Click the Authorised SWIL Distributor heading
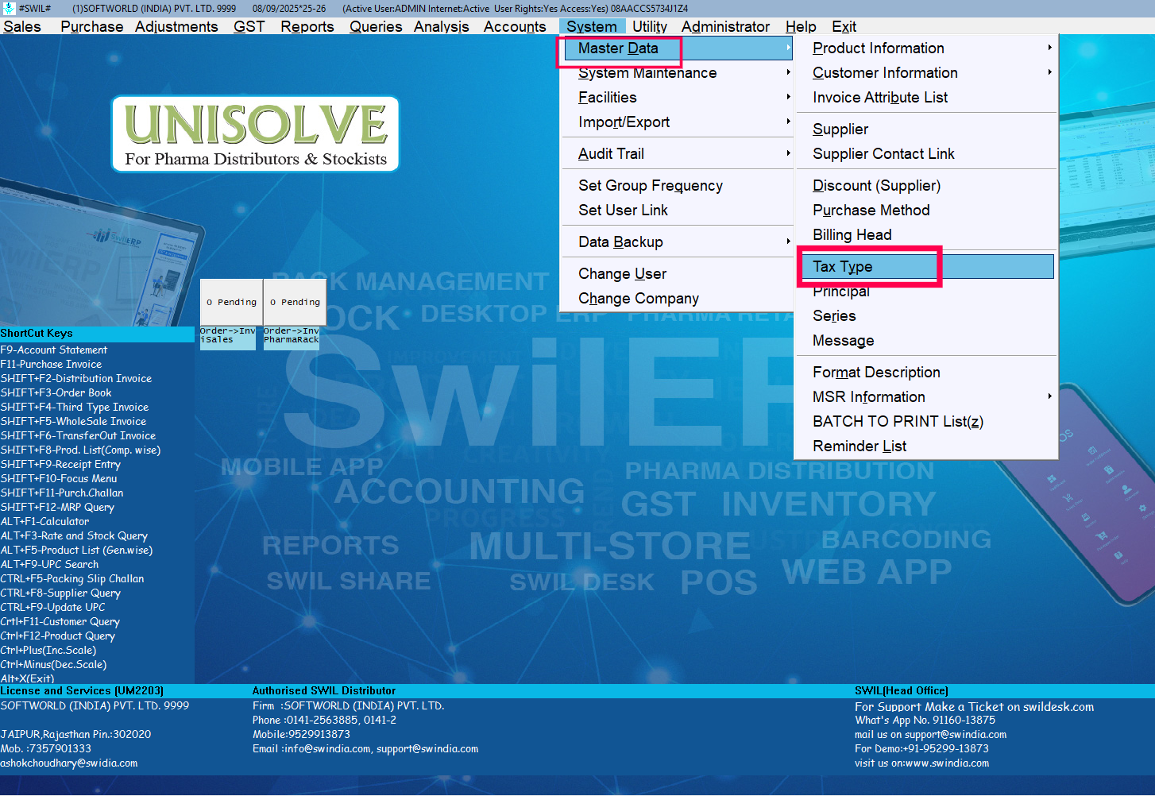Screen dimensions: 1155x796 point(324,691)
